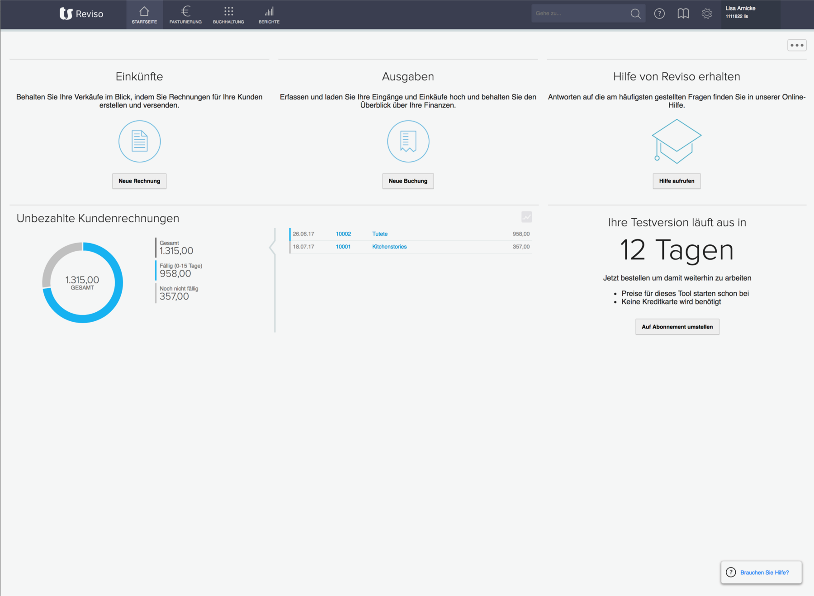The width and height of the screenshot is (814, 596).
Task: Click the magnifier search icon
Action: coord(635,14)
